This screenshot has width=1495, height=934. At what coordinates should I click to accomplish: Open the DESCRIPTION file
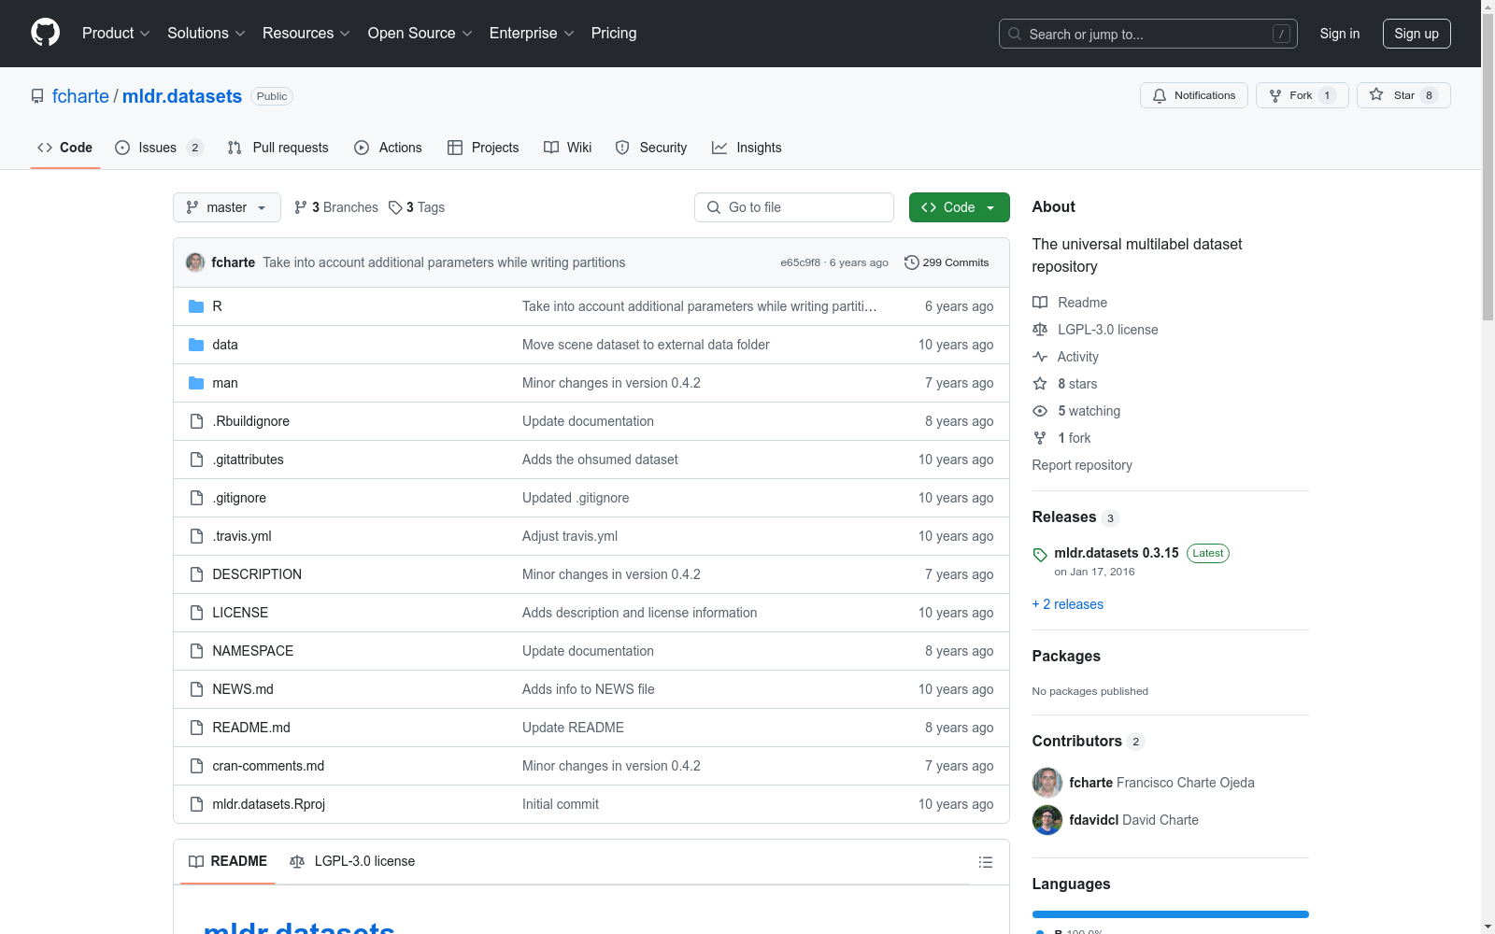pyautogui.click(x=257, y=574)
